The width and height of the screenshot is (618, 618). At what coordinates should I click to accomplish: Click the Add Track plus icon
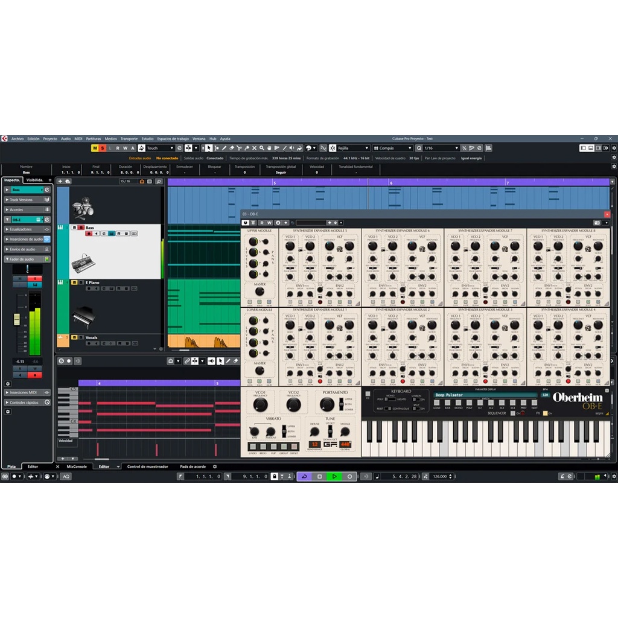pyautogui.click(x=60, y=181)
